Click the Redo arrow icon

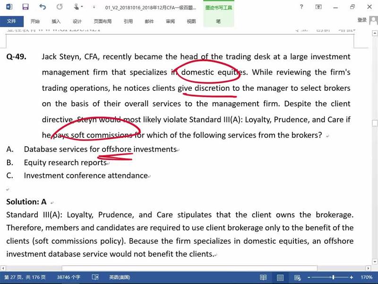[x=60, y=7]
